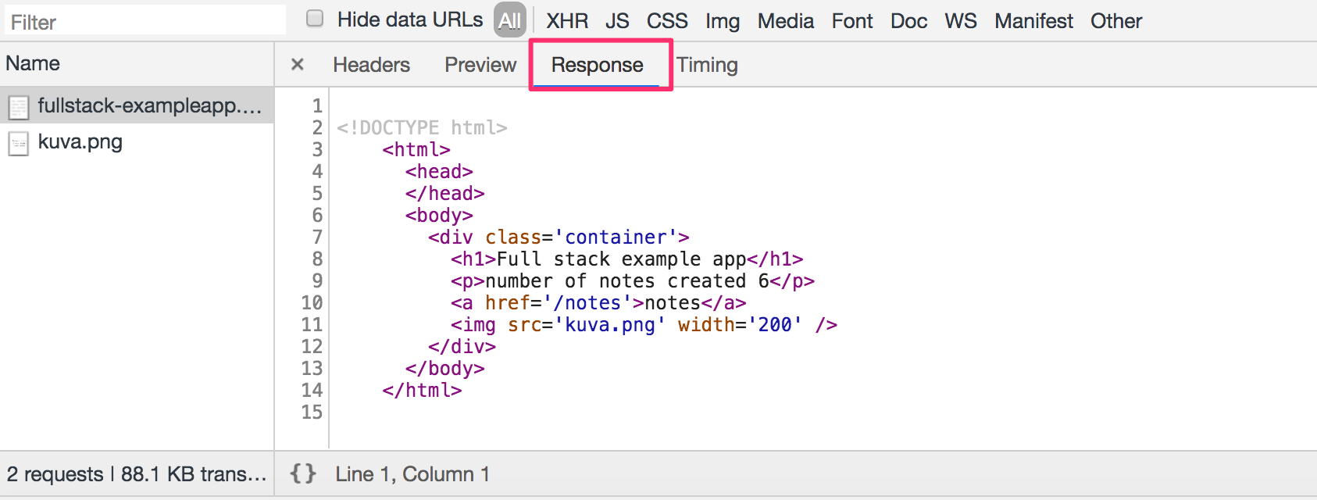Image resolution: width=1317 pixels, height=500 pixels.
Task: Show only WS requests
Action: tap(961, 21)
